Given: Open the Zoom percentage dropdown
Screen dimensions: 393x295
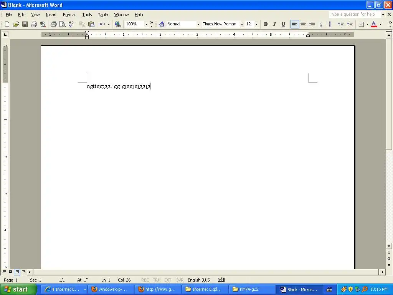Looking at the screenshot, I should [x=146, y=24].
